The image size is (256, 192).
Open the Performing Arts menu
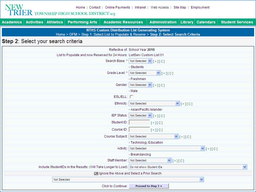pos(82,22)
